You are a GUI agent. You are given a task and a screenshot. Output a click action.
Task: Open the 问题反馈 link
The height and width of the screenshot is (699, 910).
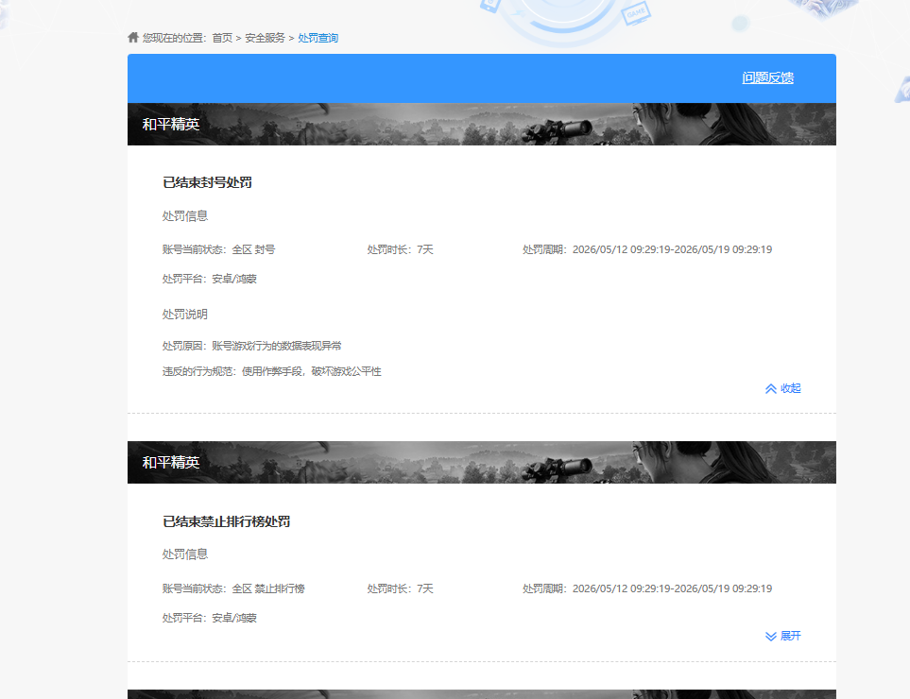pyautogui.click(x=768, y=77)
